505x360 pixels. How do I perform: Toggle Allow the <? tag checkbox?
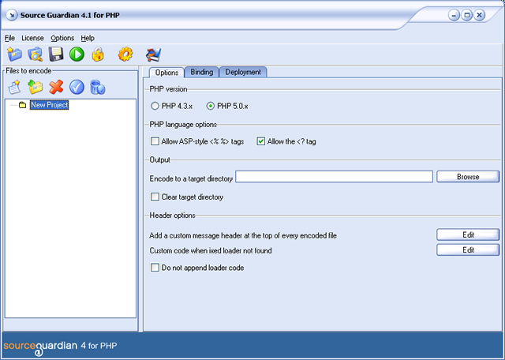[260, 141]
